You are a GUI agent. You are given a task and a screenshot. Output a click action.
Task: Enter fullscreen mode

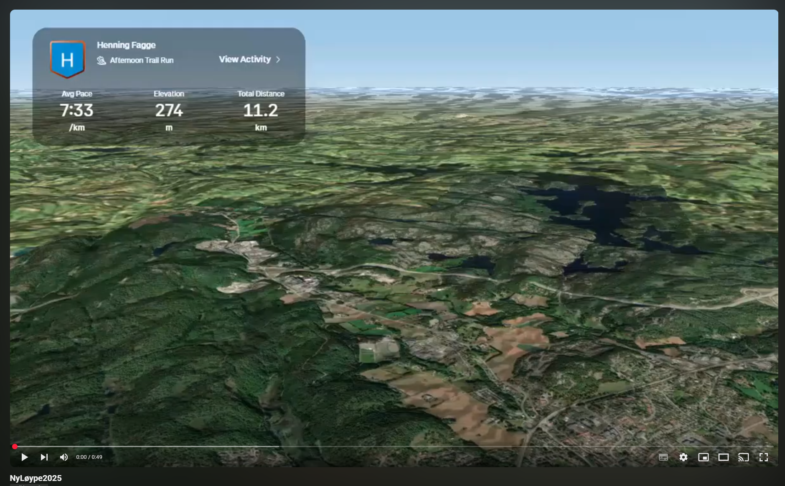(x=763, y=457)
